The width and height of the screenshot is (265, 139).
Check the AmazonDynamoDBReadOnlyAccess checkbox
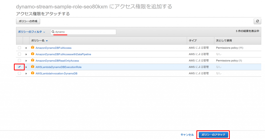pyautogui.click(x=19, y=61)
